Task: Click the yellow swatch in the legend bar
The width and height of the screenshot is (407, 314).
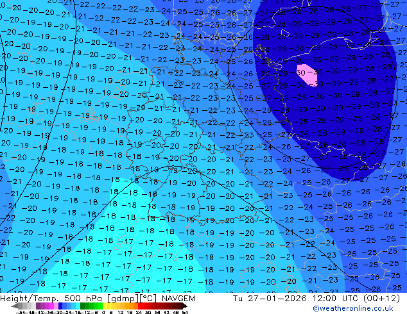Action: point(105,306)
